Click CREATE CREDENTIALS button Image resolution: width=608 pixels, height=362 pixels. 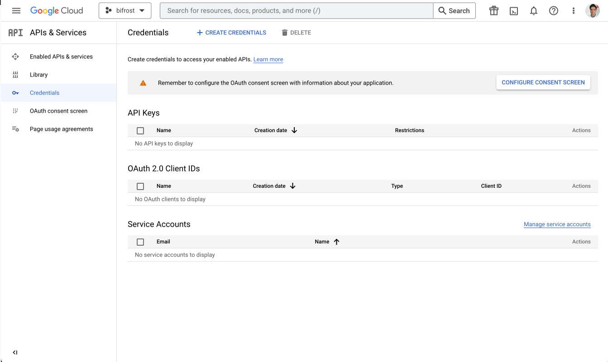click(x=231, y=33)
